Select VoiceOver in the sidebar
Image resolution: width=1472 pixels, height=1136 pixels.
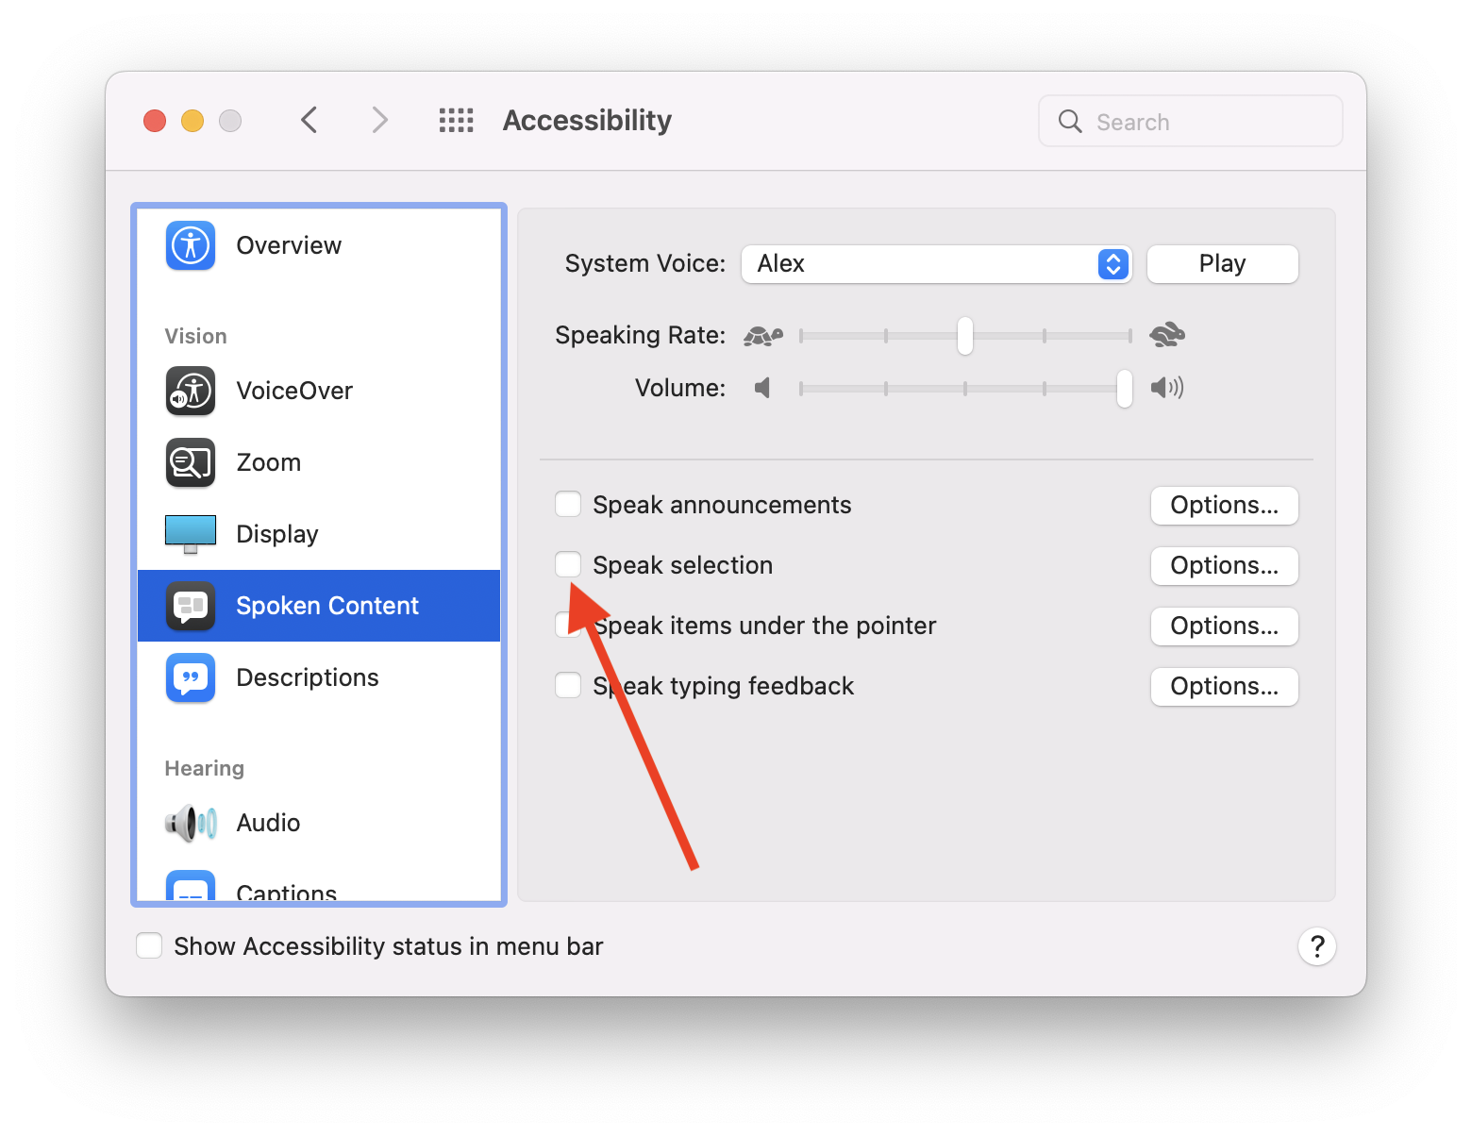click(x=319, y=391)
